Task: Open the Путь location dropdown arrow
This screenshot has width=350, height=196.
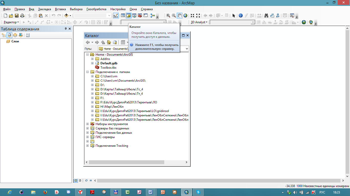Action: tap(187, 48)
